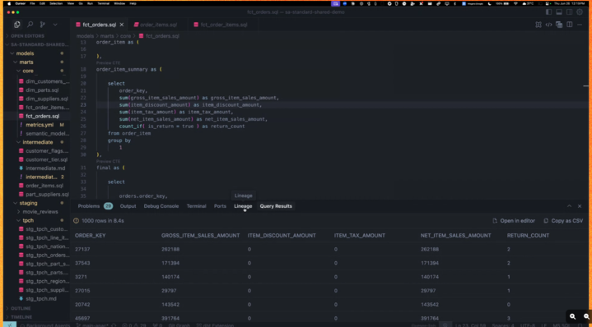The width and height of the screenshot is (592, 327).
Task: Open customer_tier.sql in the explorer
Action: coord(46,159)
